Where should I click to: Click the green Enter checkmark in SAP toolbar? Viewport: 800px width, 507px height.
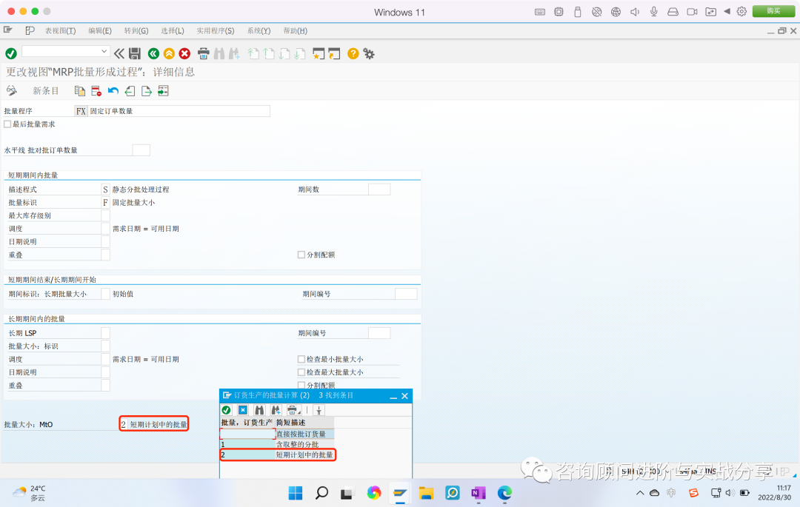[x=10, y=53]
